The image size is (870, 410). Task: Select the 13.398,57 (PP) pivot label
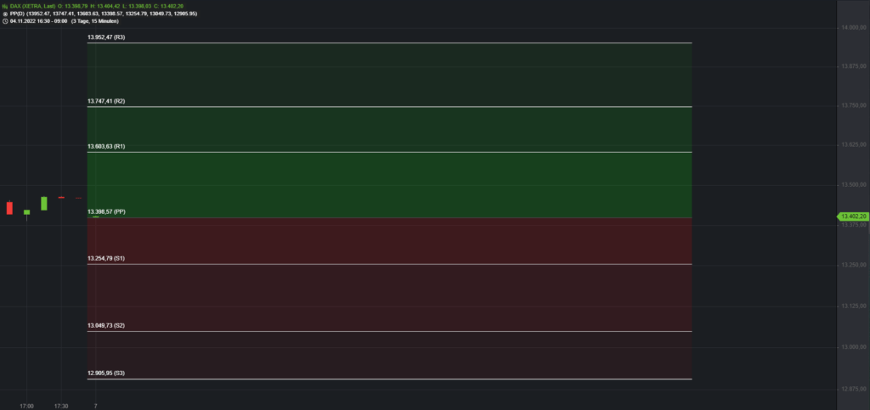(106, 211)
